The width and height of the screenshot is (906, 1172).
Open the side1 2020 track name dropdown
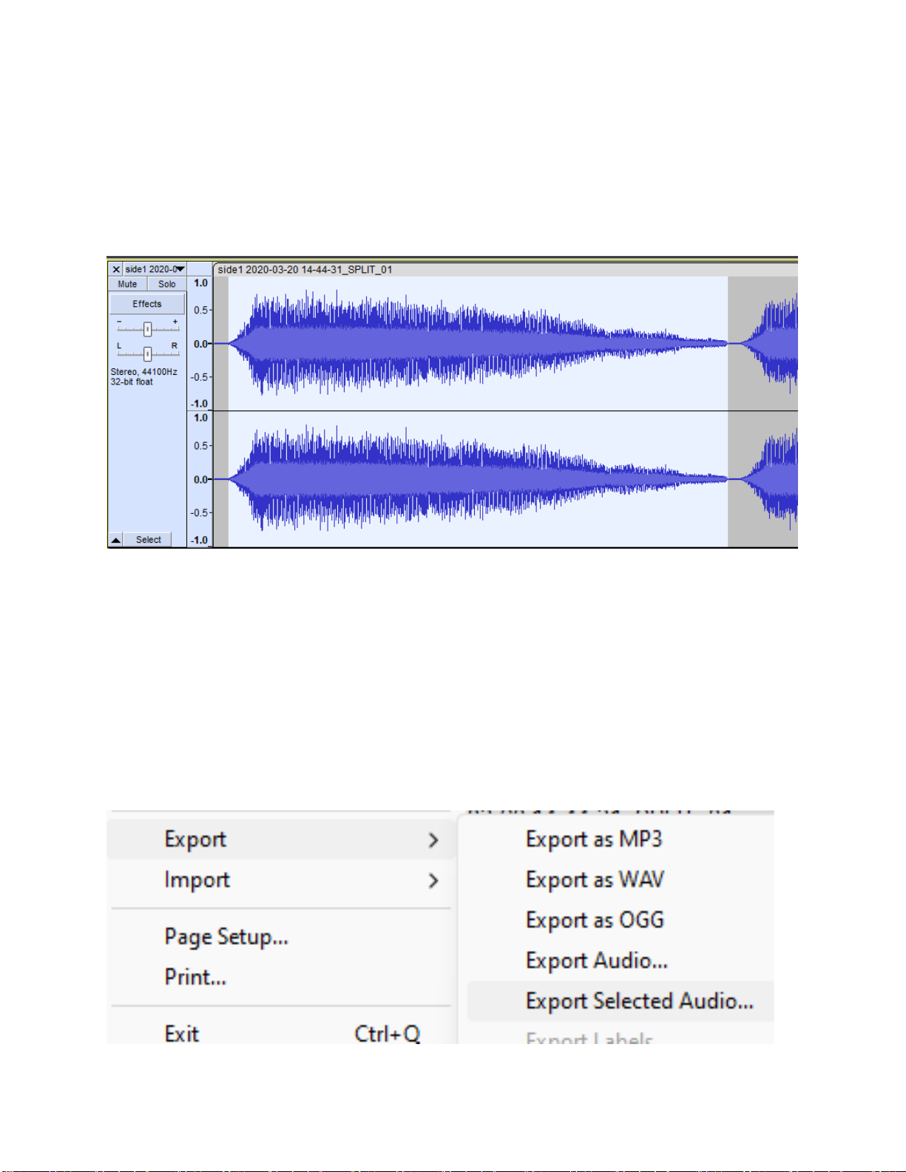pyautogui.click(x=155, y=269)
